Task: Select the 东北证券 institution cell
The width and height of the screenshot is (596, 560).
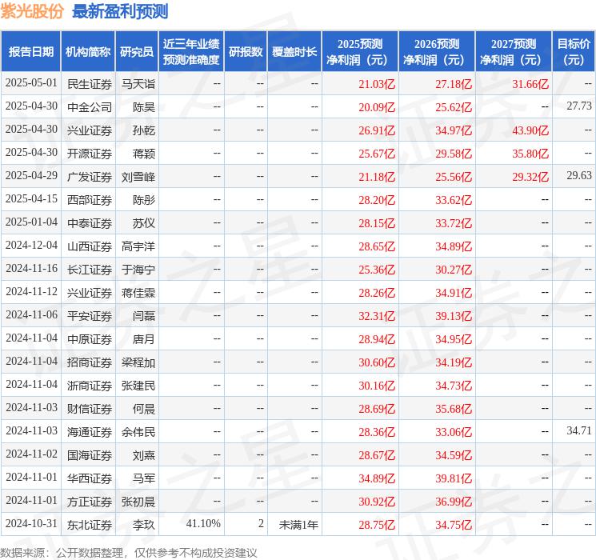Action: 90,524
